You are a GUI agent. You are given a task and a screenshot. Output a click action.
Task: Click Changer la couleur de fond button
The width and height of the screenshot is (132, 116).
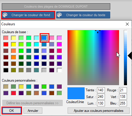(28, 15)
